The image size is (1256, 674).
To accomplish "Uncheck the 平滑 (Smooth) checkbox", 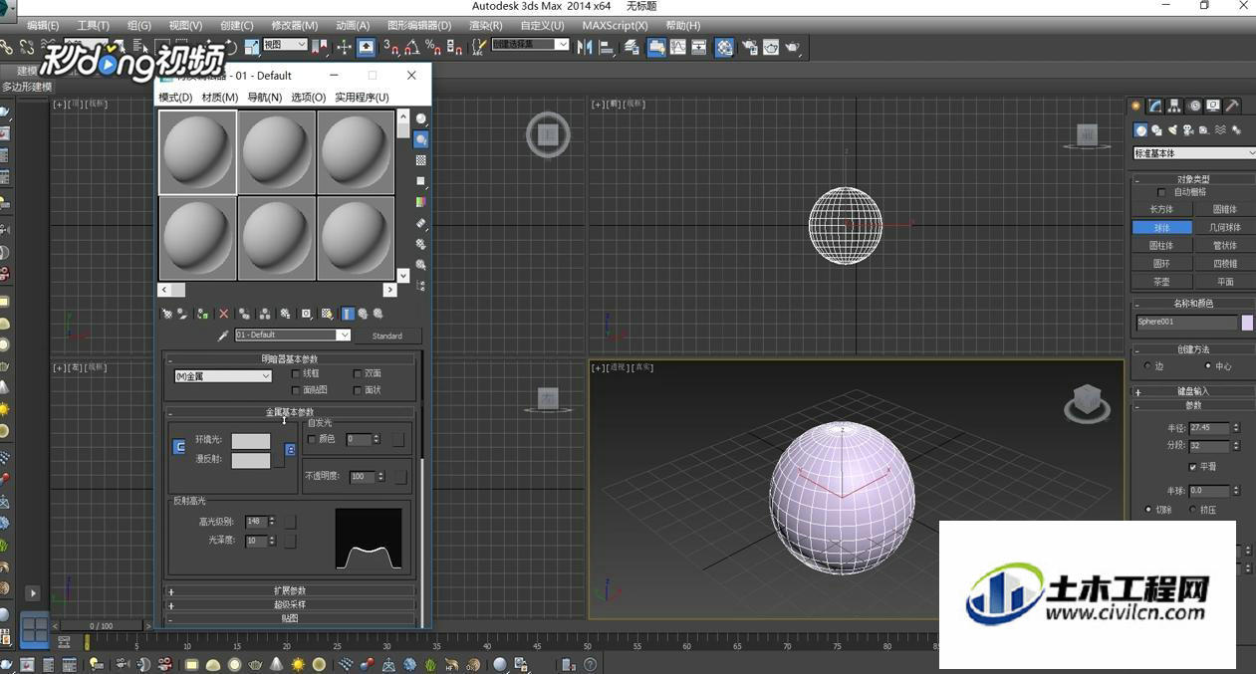I will tap(1193, 466).
